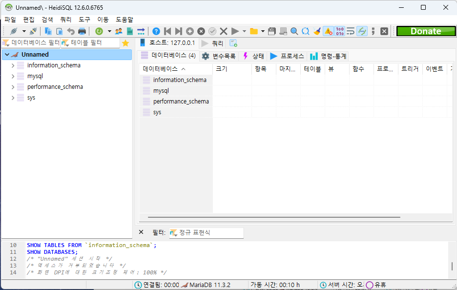Viewport: 457px width, 290px height.
Task: Click the green Donate button
Action: tap(426, 31)
